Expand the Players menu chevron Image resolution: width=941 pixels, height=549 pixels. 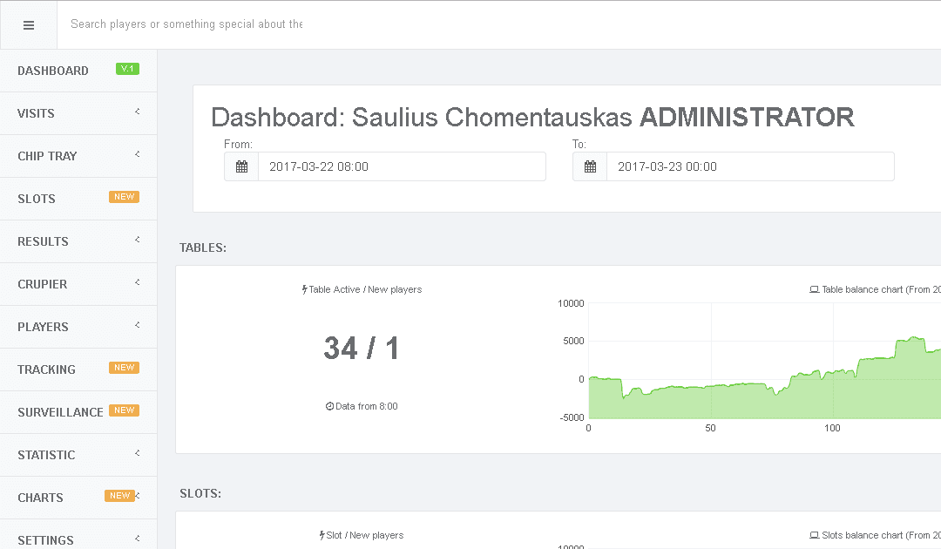[138, 325]
